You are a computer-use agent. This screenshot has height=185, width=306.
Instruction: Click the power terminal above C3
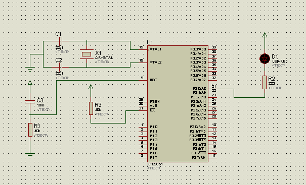pos(30,83)
